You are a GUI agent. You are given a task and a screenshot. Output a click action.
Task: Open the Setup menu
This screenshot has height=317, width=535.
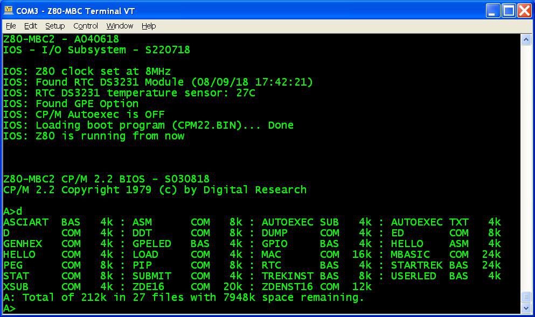54,26
